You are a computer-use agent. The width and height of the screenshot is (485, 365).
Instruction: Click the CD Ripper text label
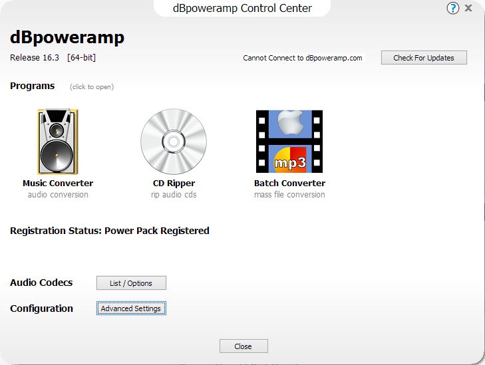pyautogui.click(x=174, y=183)
